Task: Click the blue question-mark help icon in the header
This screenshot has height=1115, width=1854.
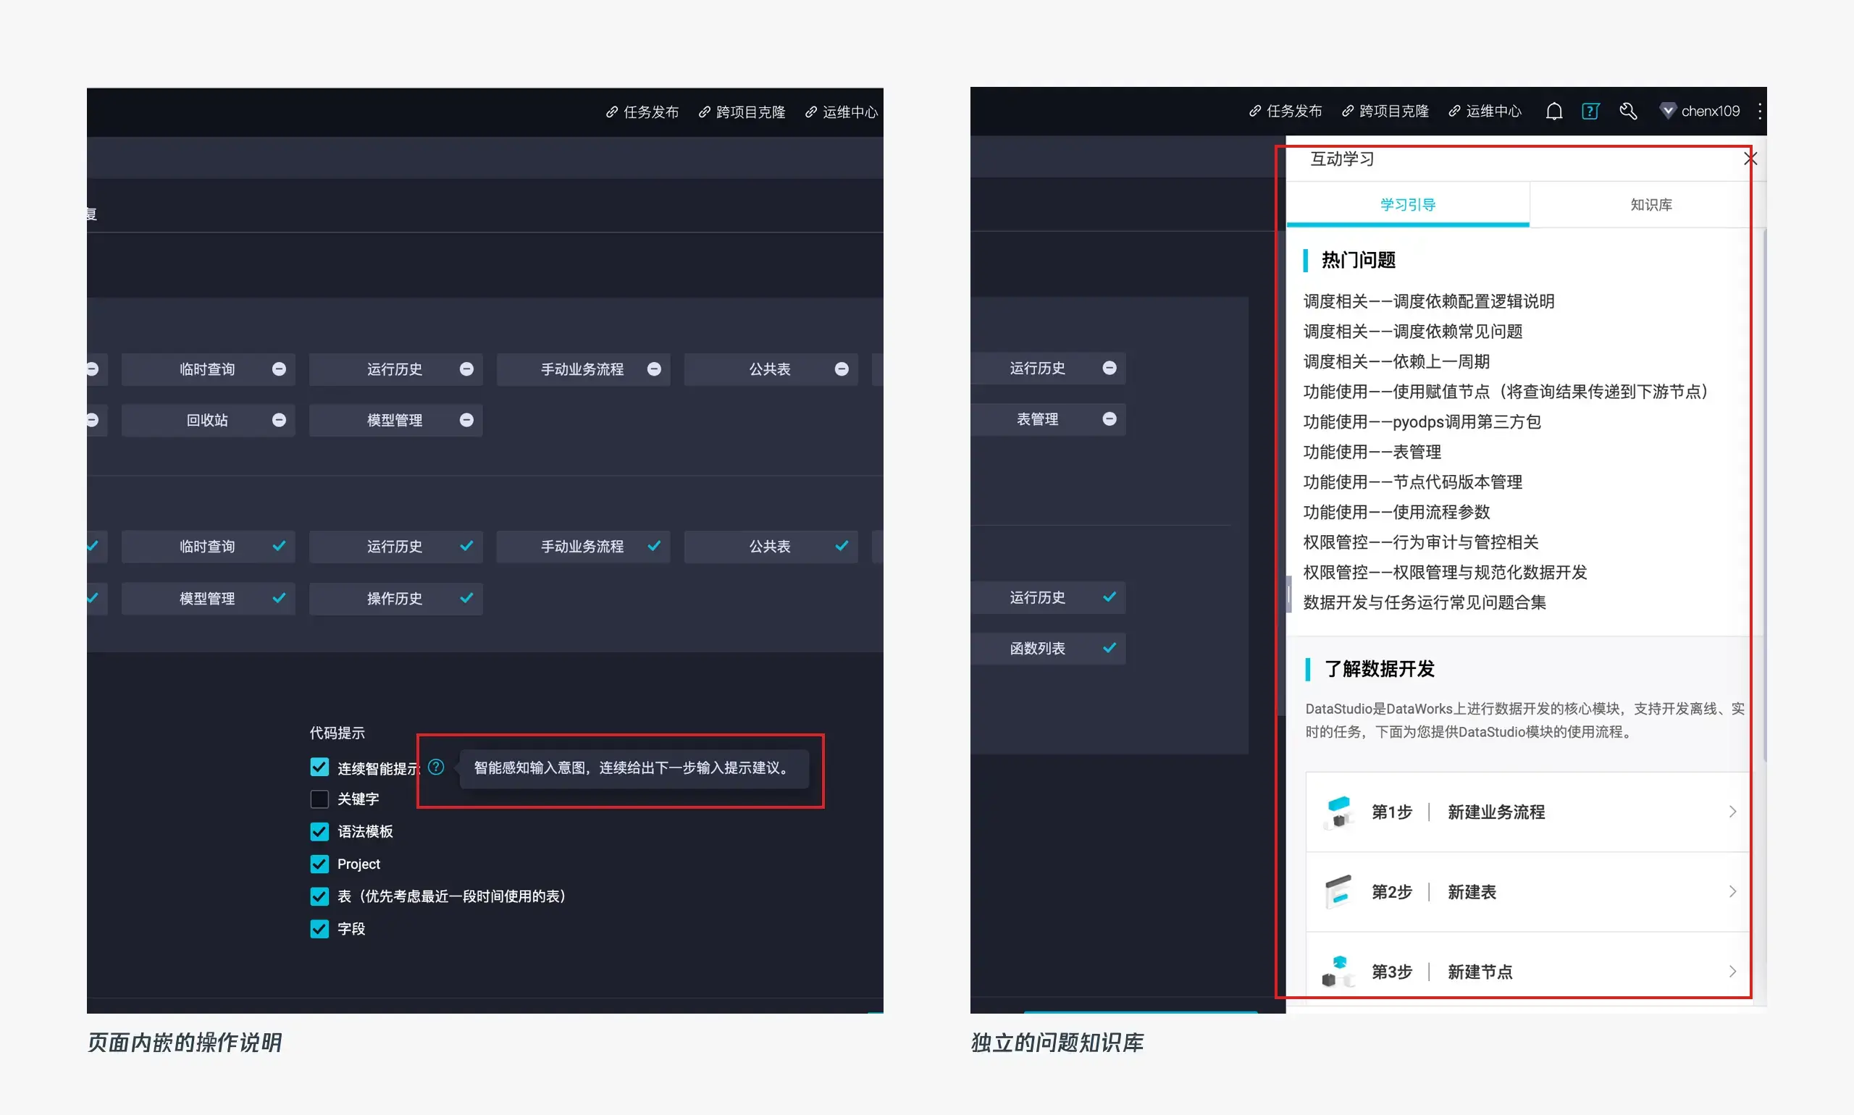Action: (1590, 111)
